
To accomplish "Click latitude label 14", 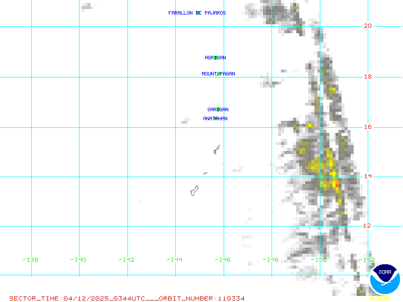I will pos(368,176).
